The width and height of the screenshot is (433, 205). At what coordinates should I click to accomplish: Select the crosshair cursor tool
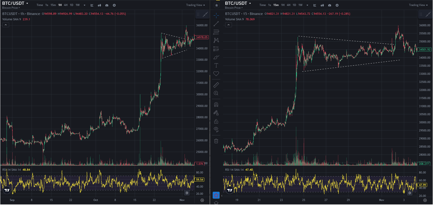[216, 15]
